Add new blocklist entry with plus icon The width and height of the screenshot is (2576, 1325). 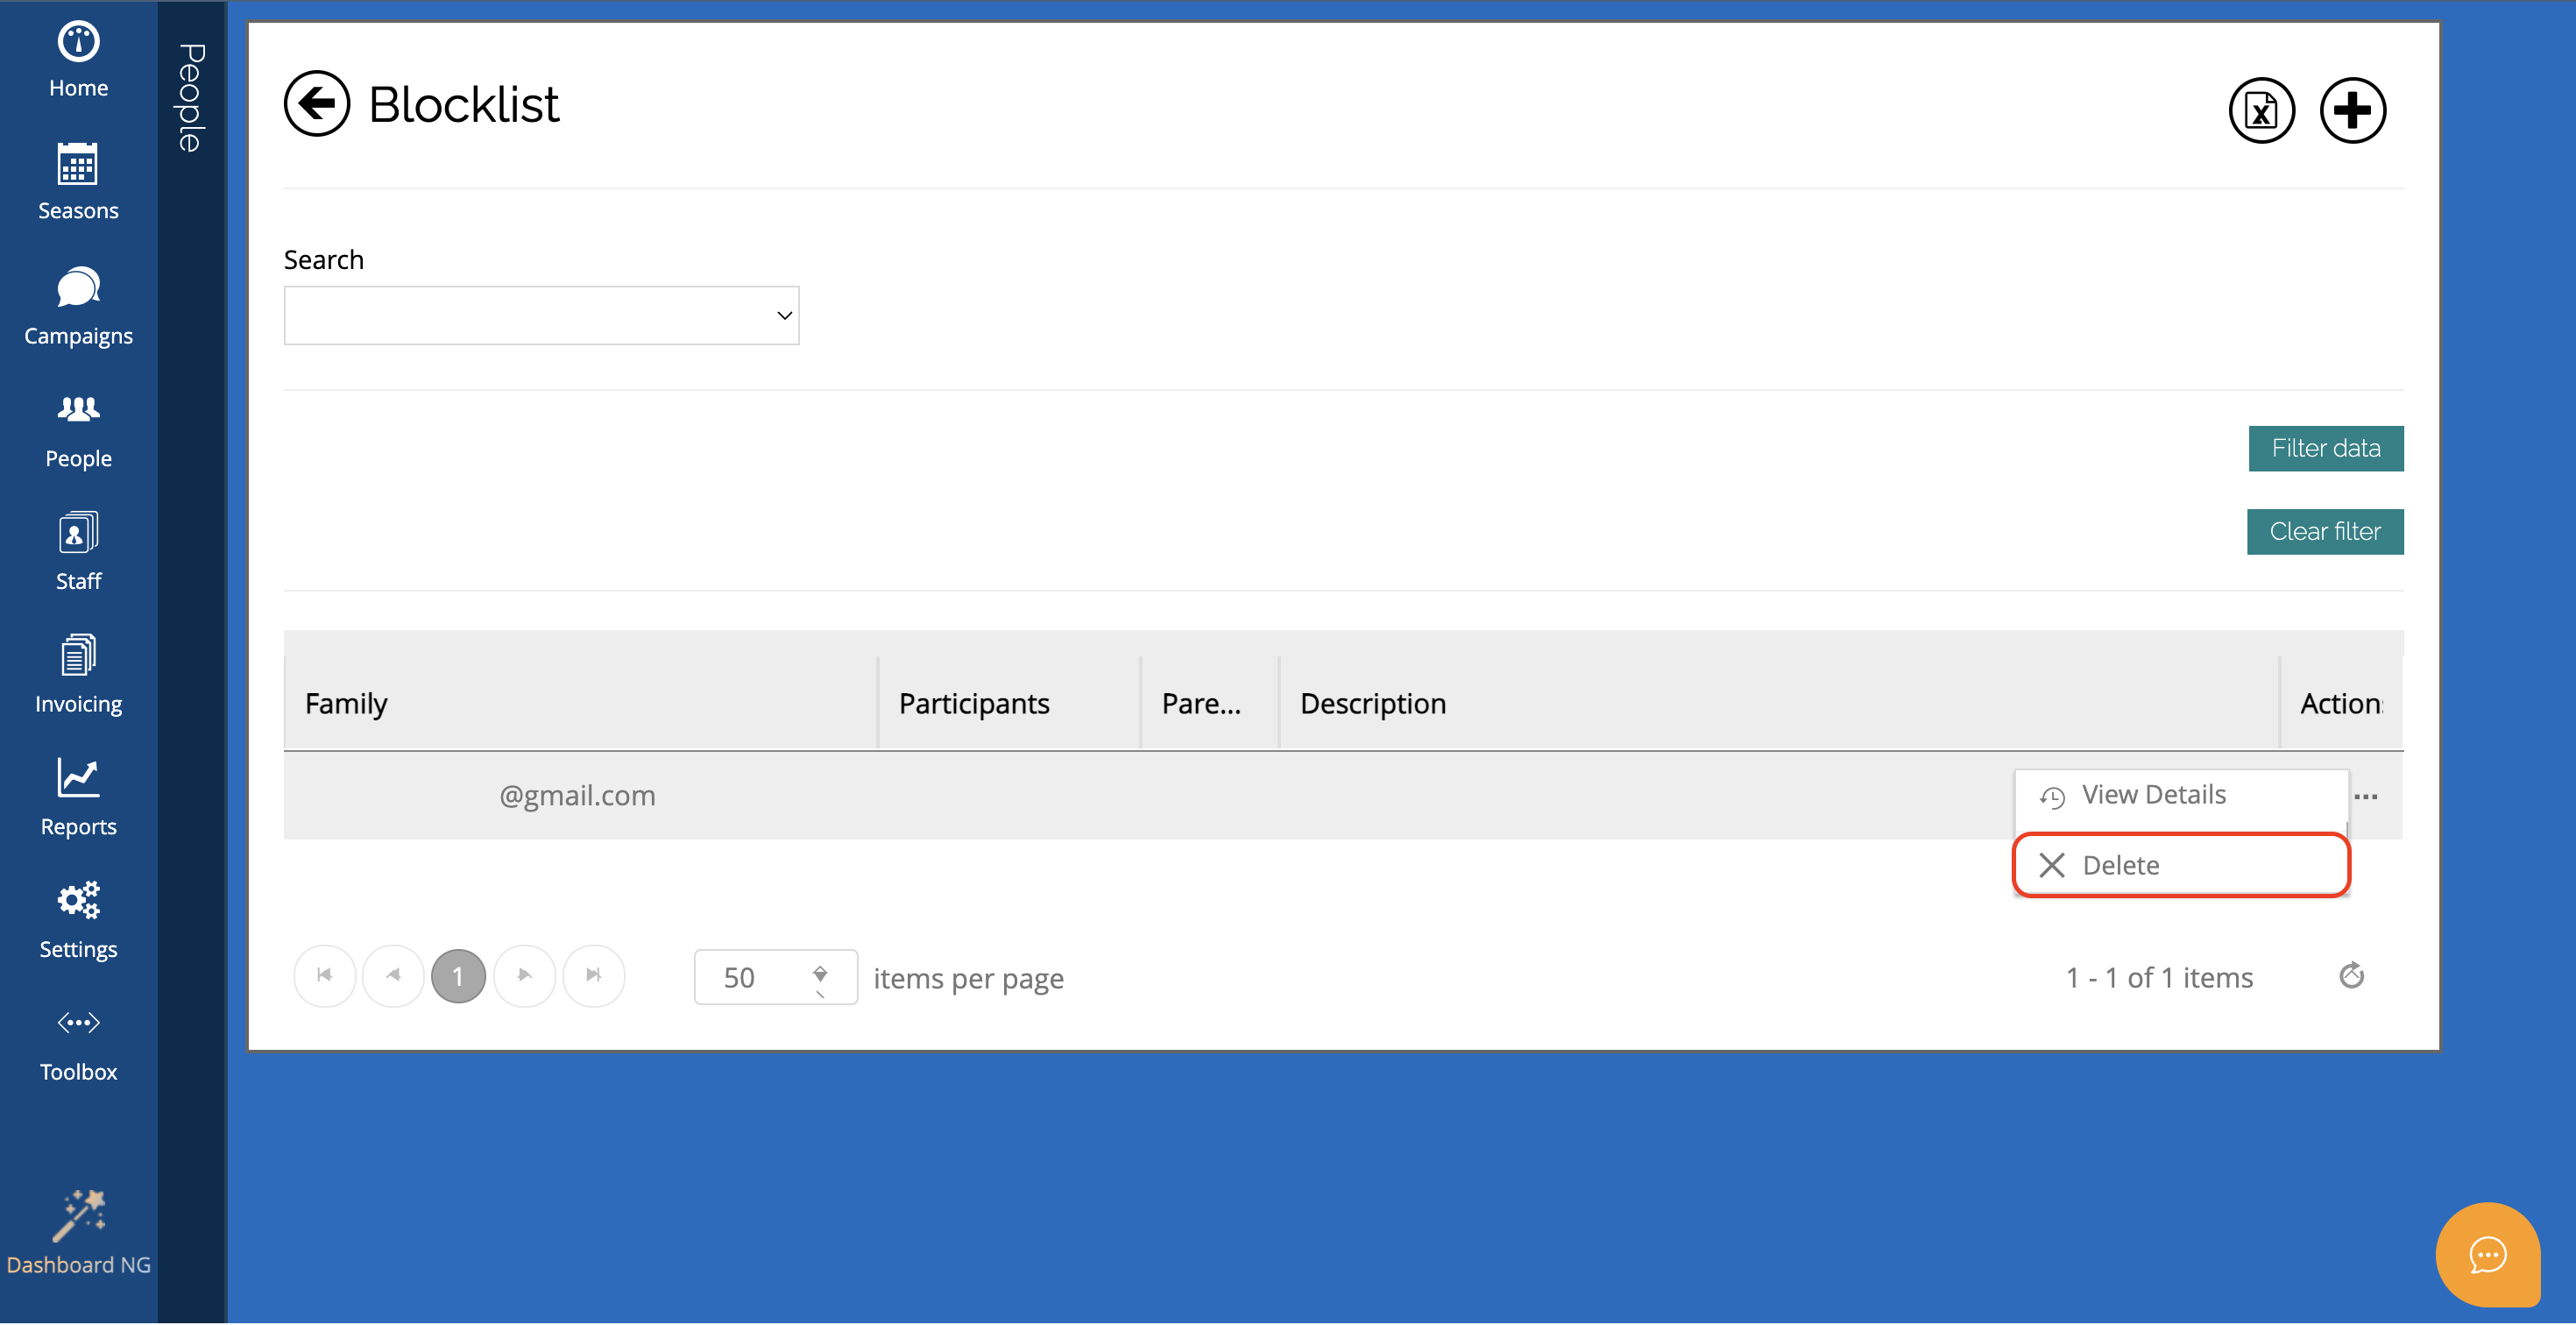point(2351,110)
